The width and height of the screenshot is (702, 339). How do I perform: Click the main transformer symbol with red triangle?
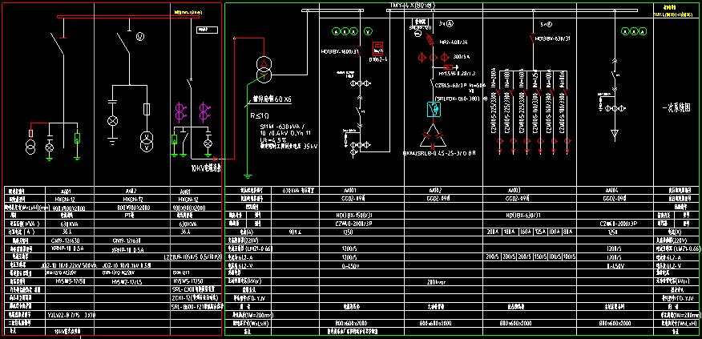click(x=262, y=69)
